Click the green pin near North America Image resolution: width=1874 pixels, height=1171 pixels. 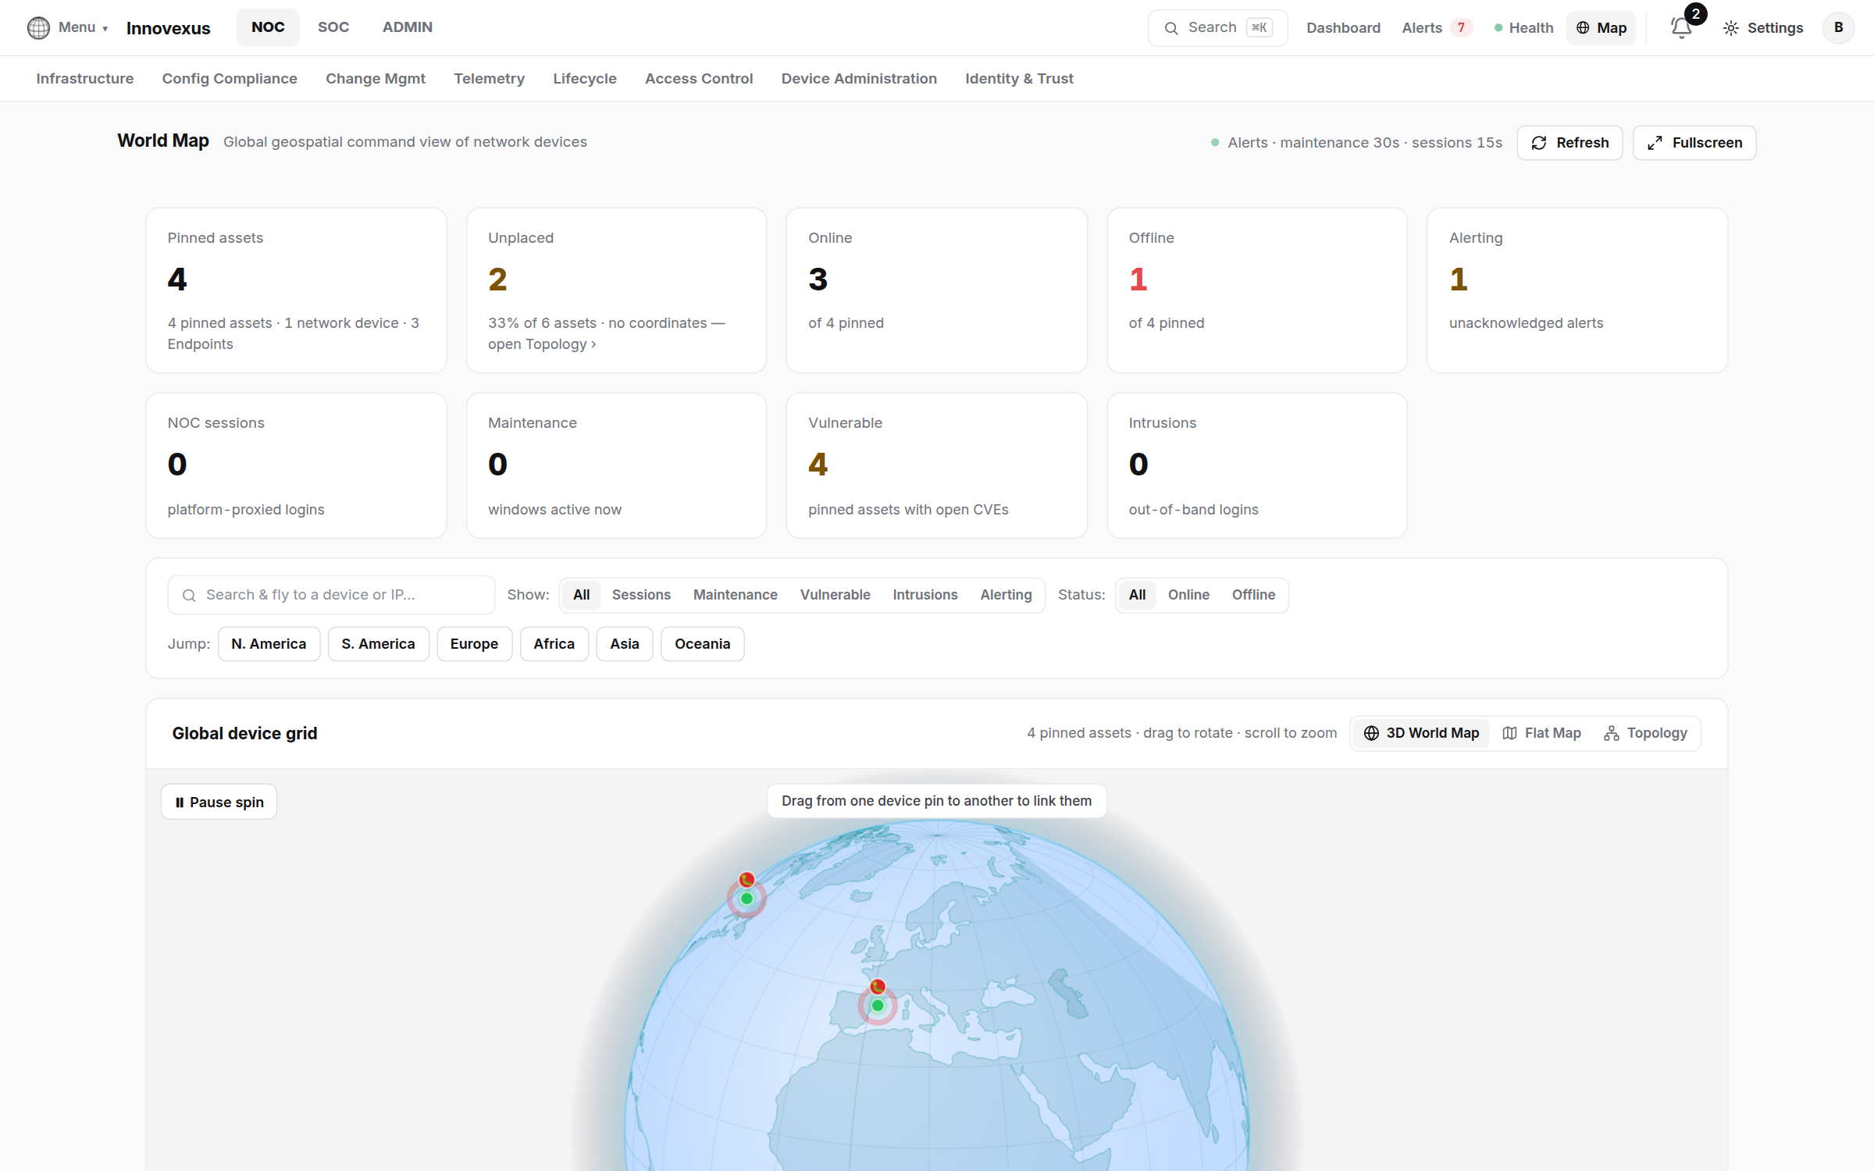[746, 899]
